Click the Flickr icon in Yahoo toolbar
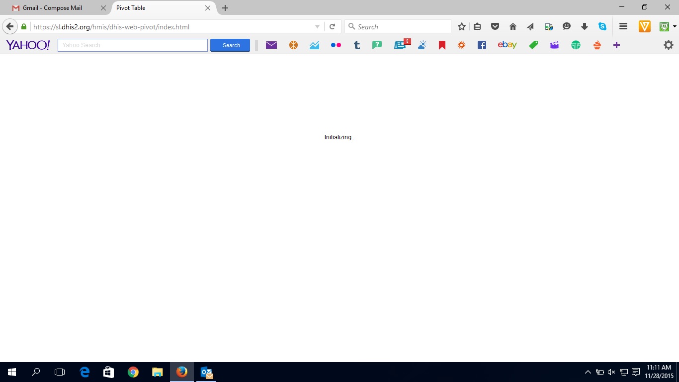The height and width of the screenshot is (382, 679). [x=336, y=45]
